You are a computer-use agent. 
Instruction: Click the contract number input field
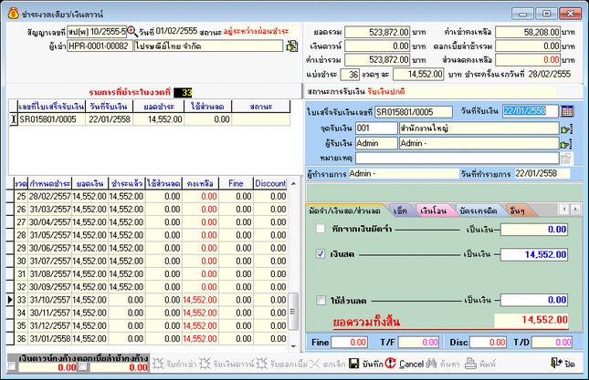[x=97, y=32]
